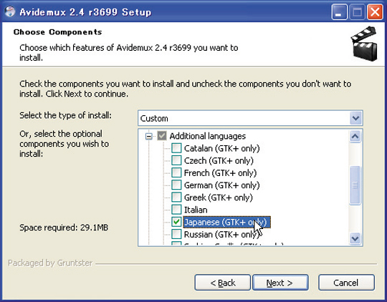
Task: Click the 'Choose Components' heading
Action: pyautogui.click(x=57, y=32)
